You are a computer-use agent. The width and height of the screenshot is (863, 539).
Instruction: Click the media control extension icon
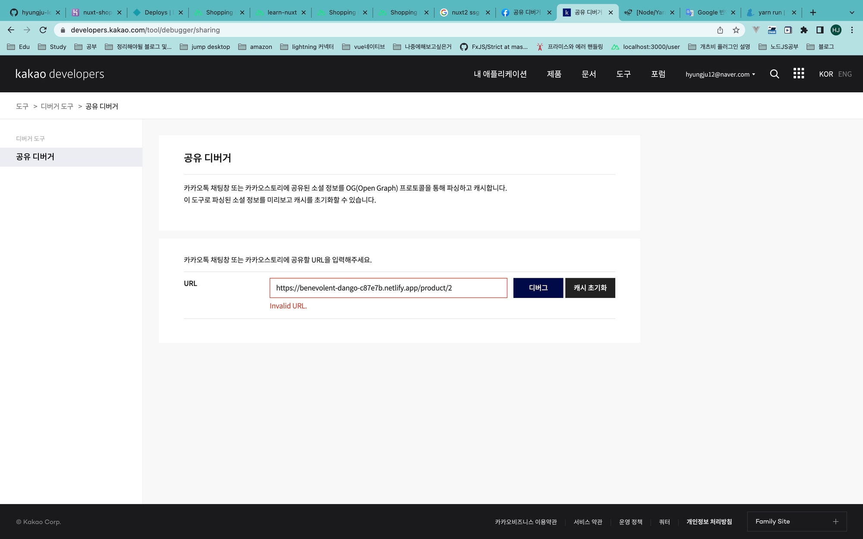788,30
